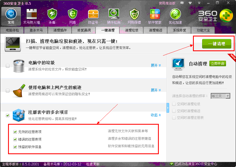Click the 备用木马库：2012-03-12 text

coord(62,164)
